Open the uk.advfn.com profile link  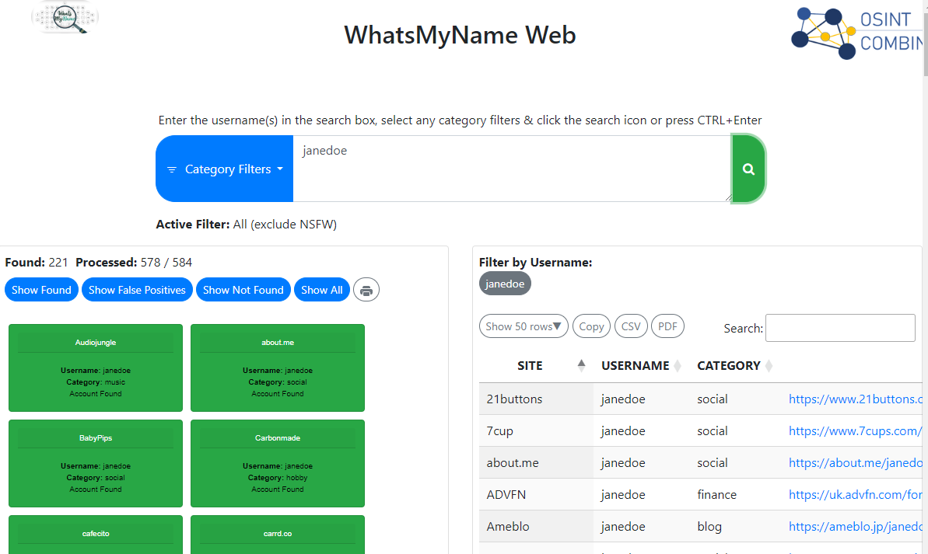[x=855, y=495]
